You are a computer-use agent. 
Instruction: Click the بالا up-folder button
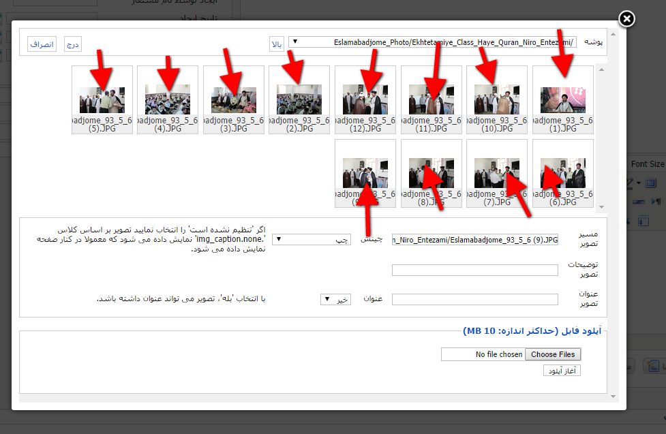tap(277, 44)
